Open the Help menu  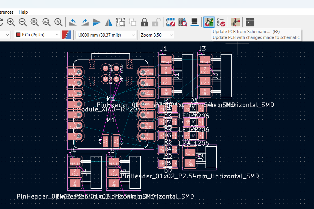click(x=23, y=12)
